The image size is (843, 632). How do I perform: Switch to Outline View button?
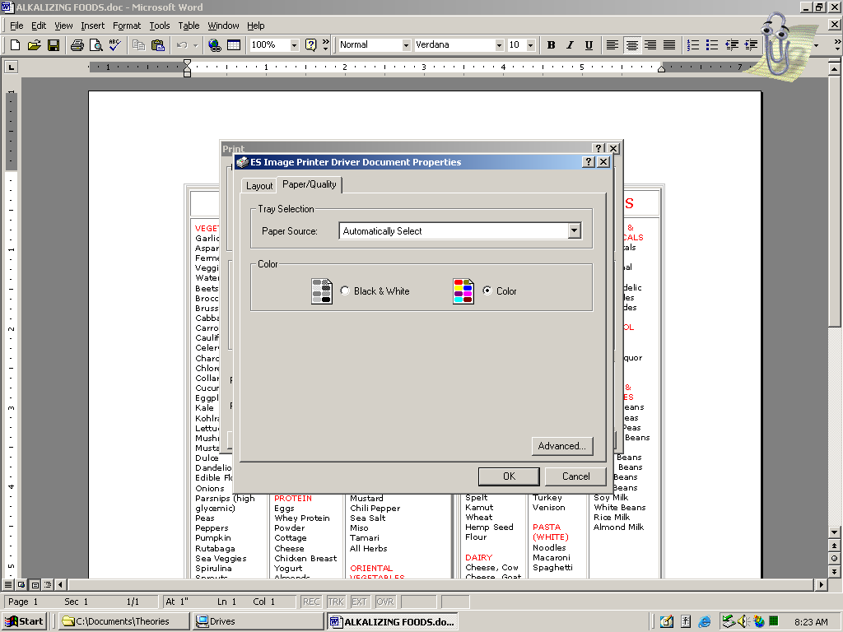point(47,585)
